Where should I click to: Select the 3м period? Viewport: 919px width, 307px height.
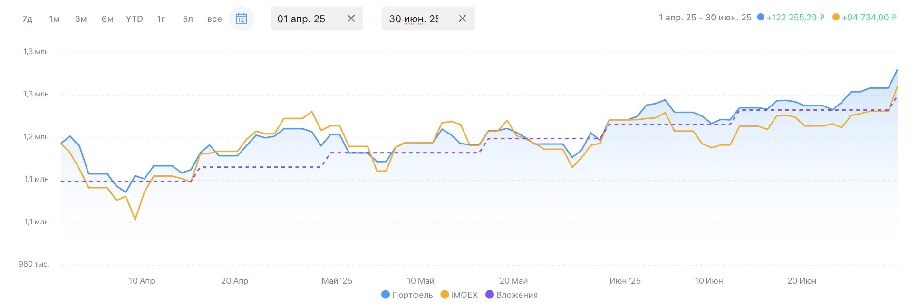[x=81, y=19]
